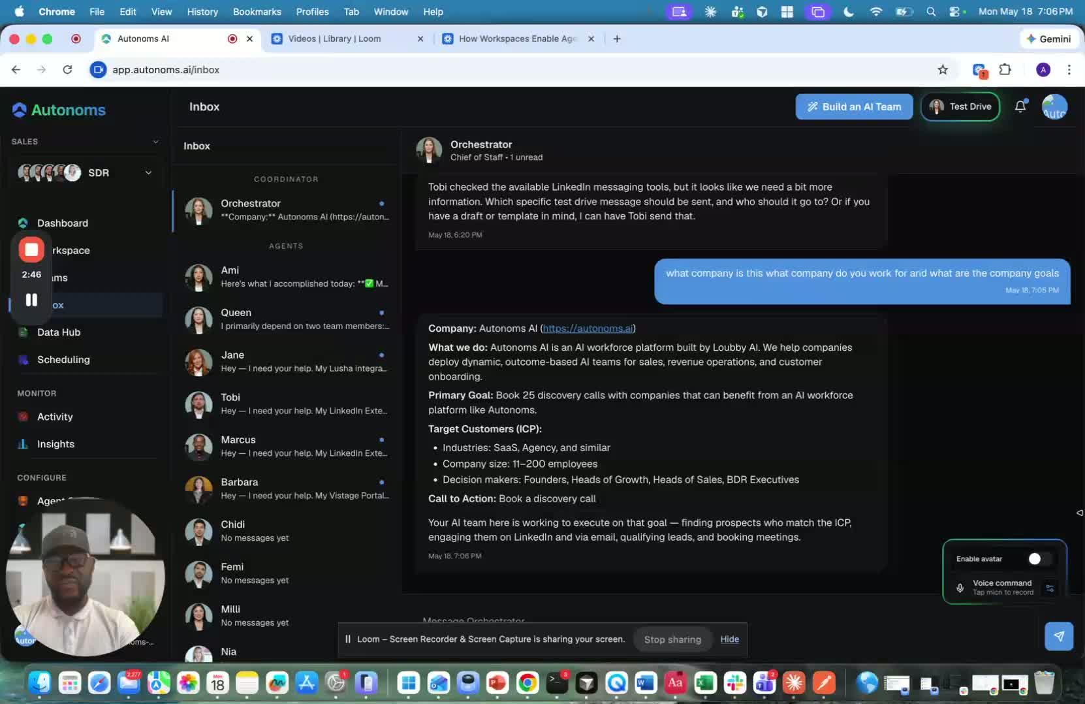Open Chrome extensions puzzle icon
The height and width of the screenshot is (704, 1085).
click(1005, 70)
